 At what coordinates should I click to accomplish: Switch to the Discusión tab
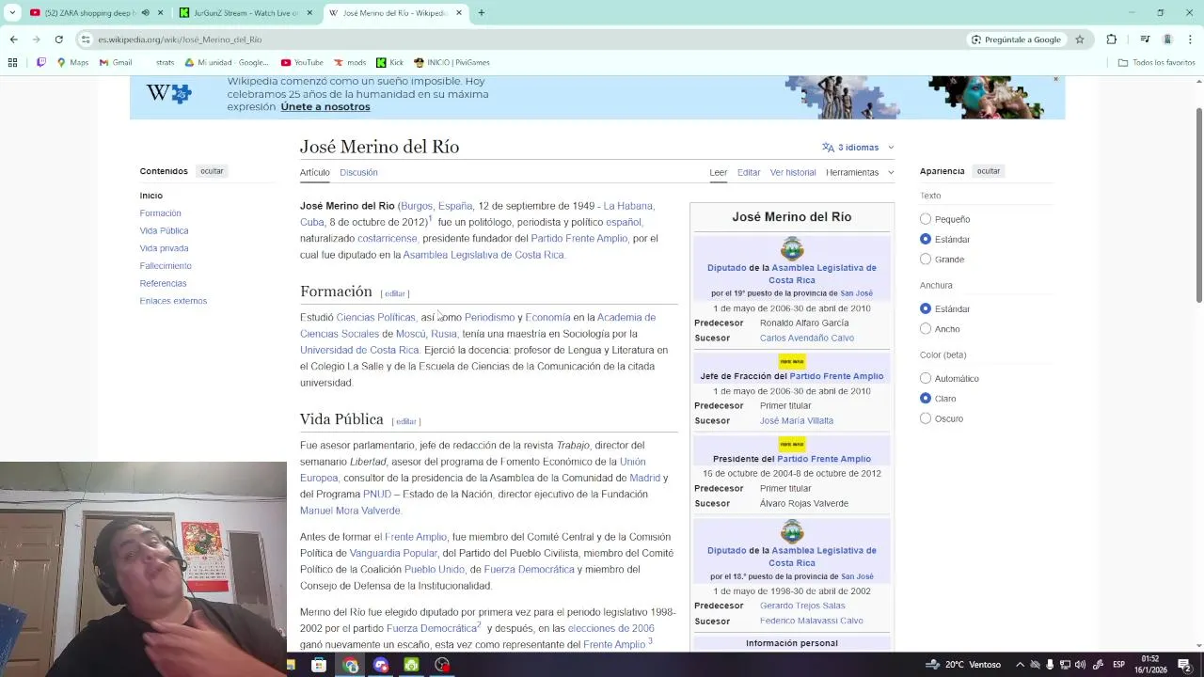click(x=358, y=172)
